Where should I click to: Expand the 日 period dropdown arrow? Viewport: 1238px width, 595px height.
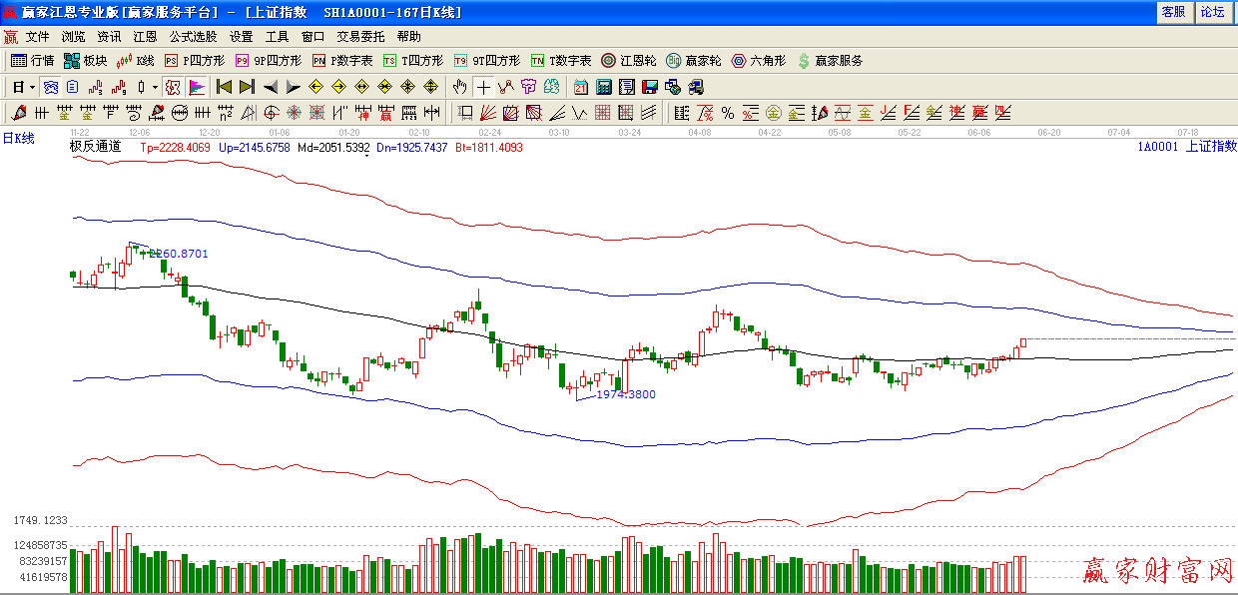(x=32, y=87)
